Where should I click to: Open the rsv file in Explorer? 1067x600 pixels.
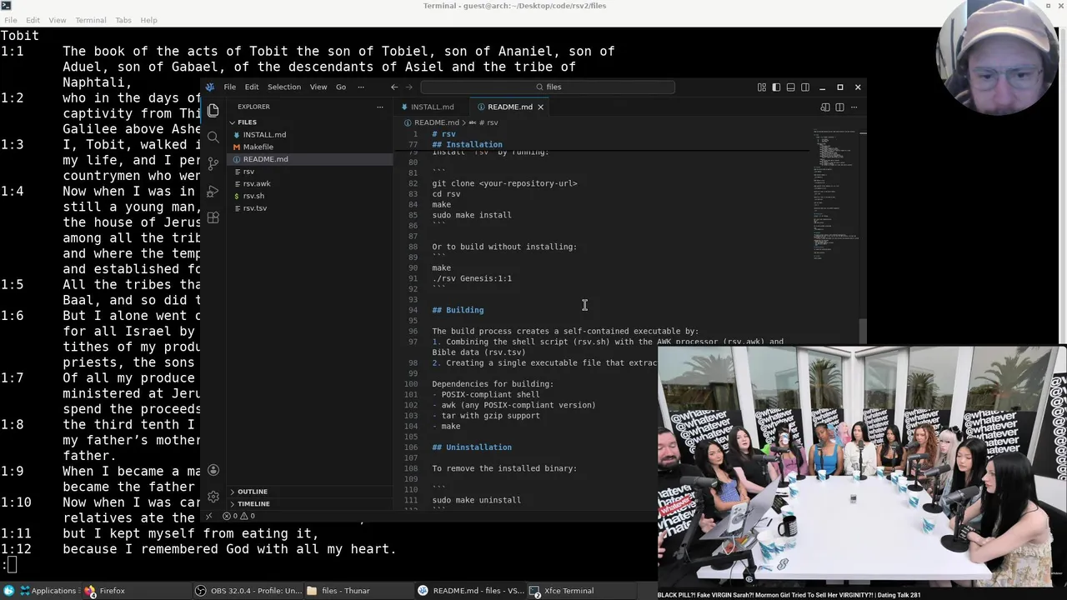point(310,171)
